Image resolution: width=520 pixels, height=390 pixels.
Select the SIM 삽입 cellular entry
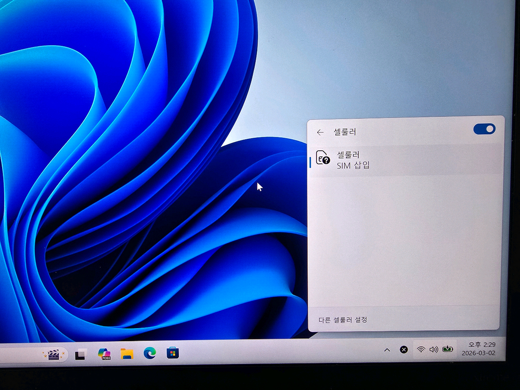pos(406,160)
